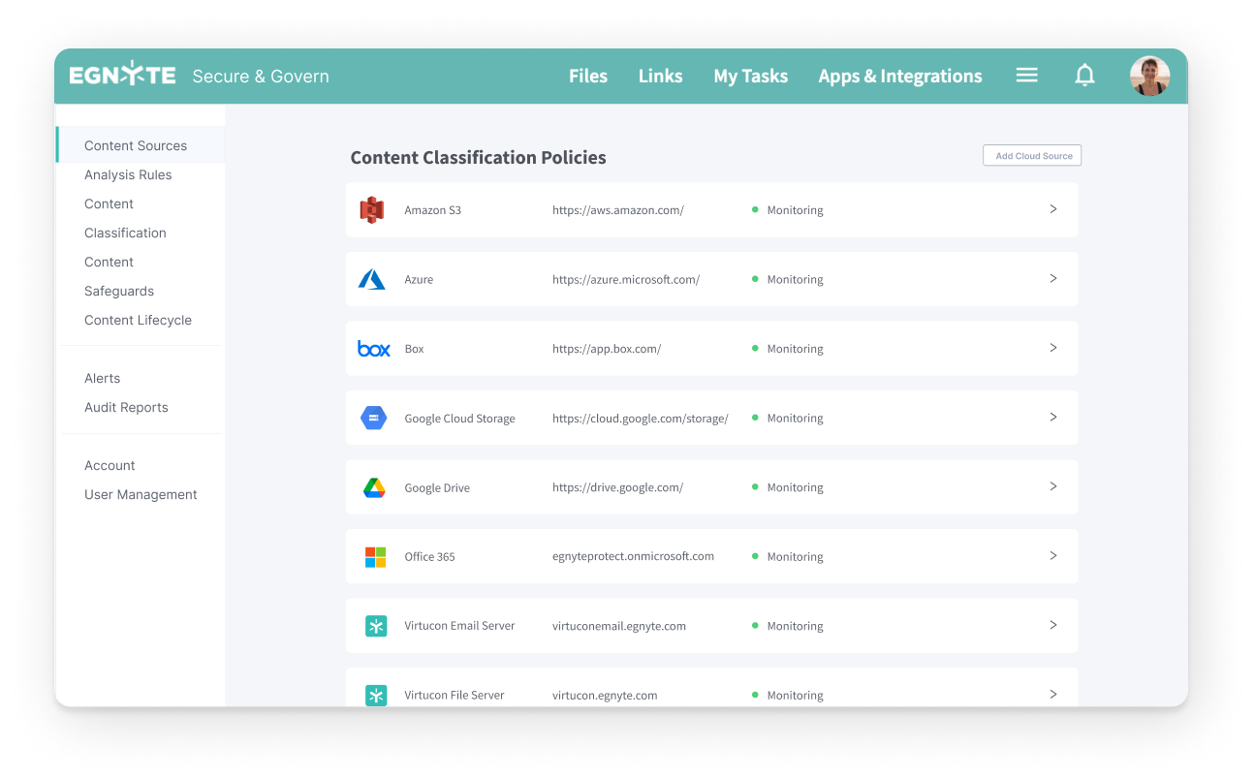Click the Add Cloud Source button
Image resolution: width=1255 pixels, height=779 pixels.
1032,156
